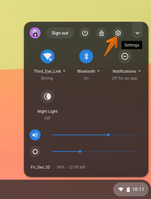Click the Sign out button
151x199 pixels.
(60, 33)
